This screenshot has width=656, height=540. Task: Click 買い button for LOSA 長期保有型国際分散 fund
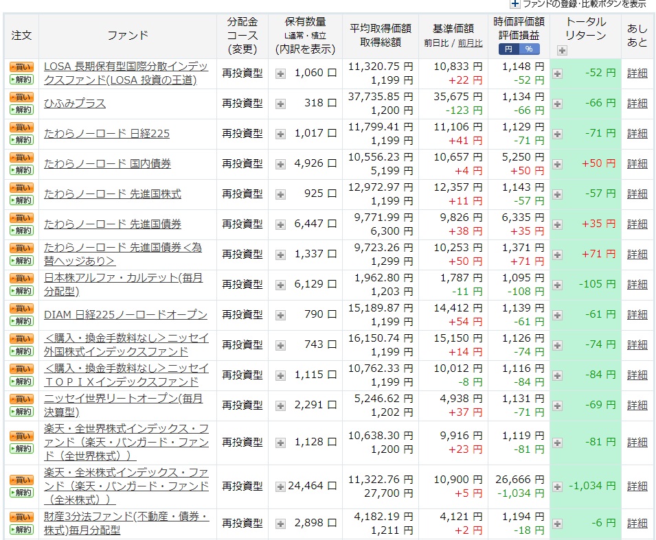tap(21, 67)
